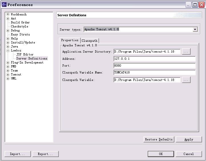Select Server Definitions tree item

(x=32, y=58)
